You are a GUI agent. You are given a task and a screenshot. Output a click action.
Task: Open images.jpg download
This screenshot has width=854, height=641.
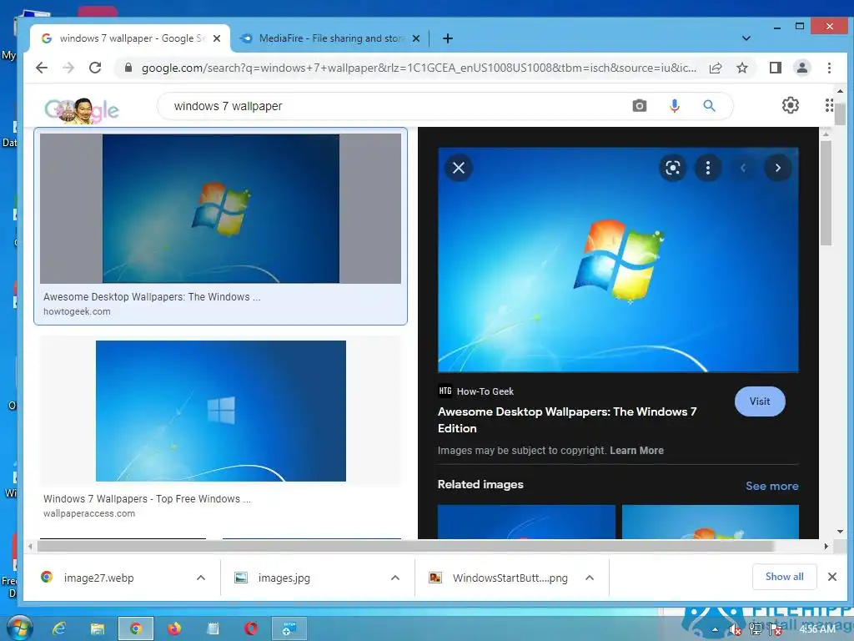point(284,578)
